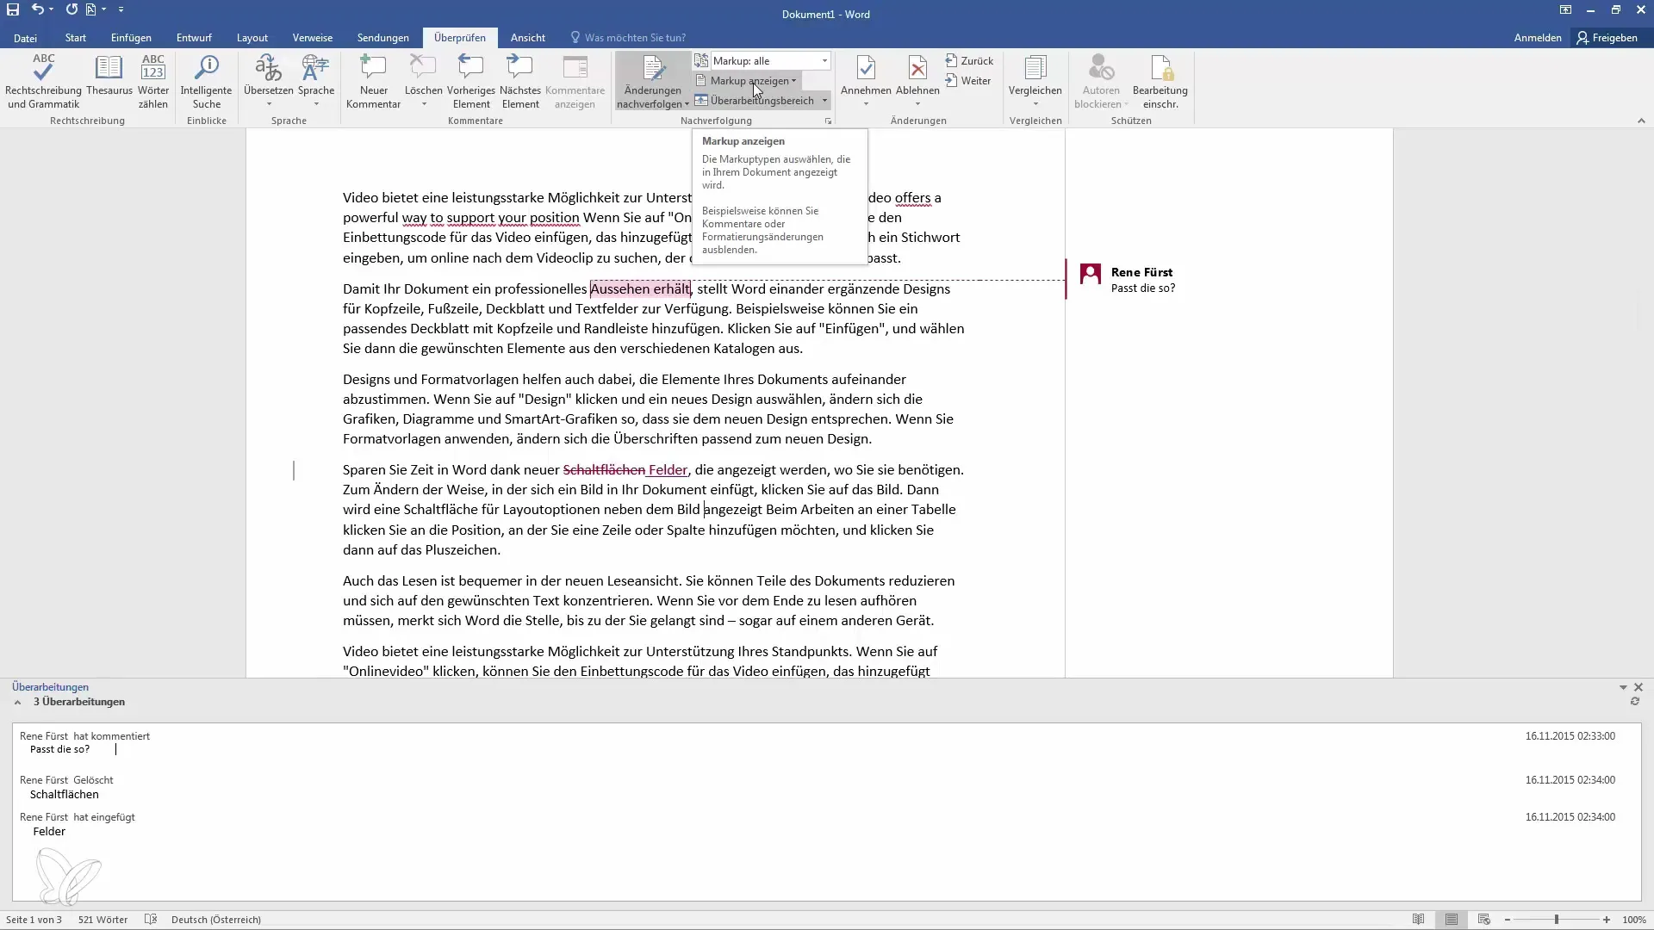The width and height of the screenshot is (1654, 930).
Task: Click Anmelden to sign in
Action: coord(1538,37)
